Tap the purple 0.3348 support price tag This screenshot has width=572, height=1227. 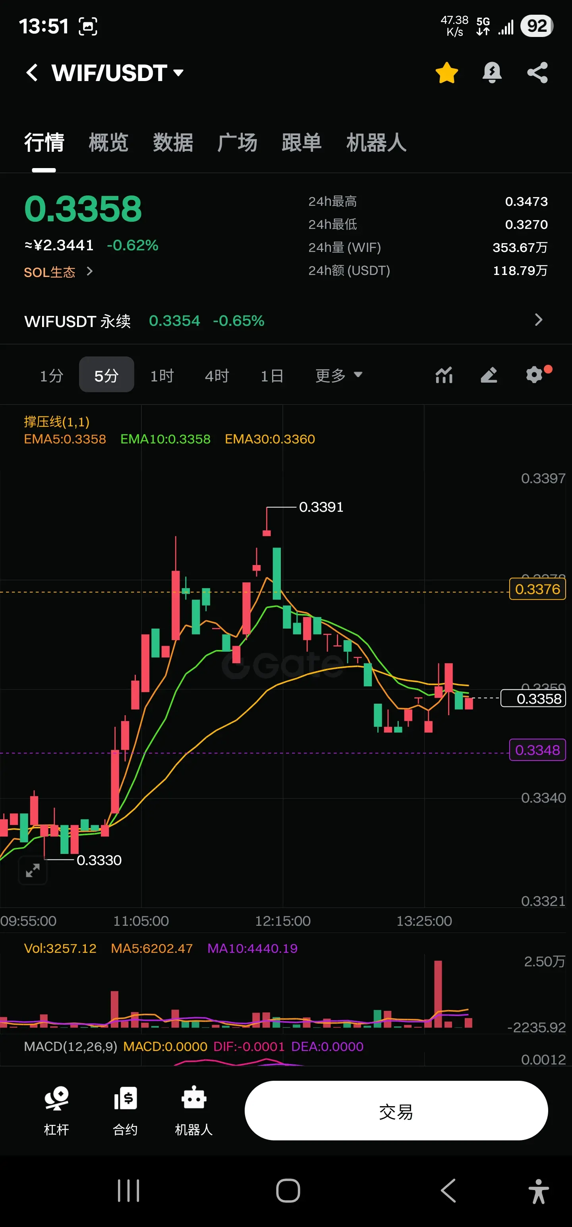click(x=537, y=750)
